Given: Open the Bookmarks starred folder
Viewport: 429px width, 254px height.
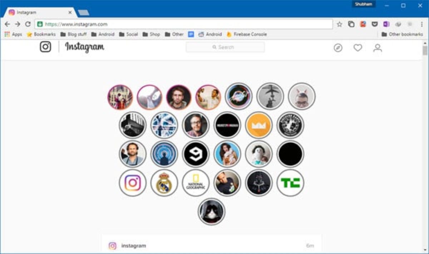Looking at the screenshot, I should [x=41, y=34].
